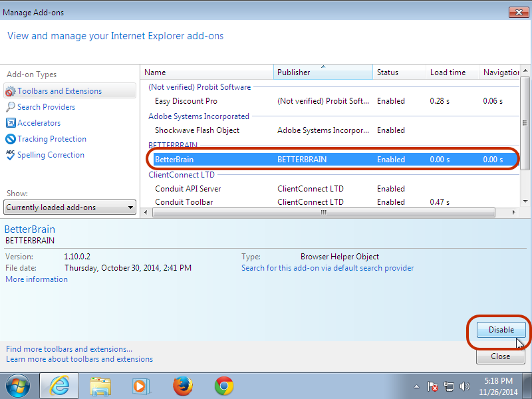Image resolution: width=532 pixels, height=399 pixels.
Task: Click the Adobe Systems Incorporated group header
Action: tap(199, 116)
